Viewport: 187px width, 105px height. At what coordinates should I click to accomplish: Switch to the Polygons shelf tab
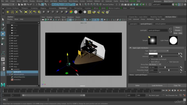click(25, 8)
